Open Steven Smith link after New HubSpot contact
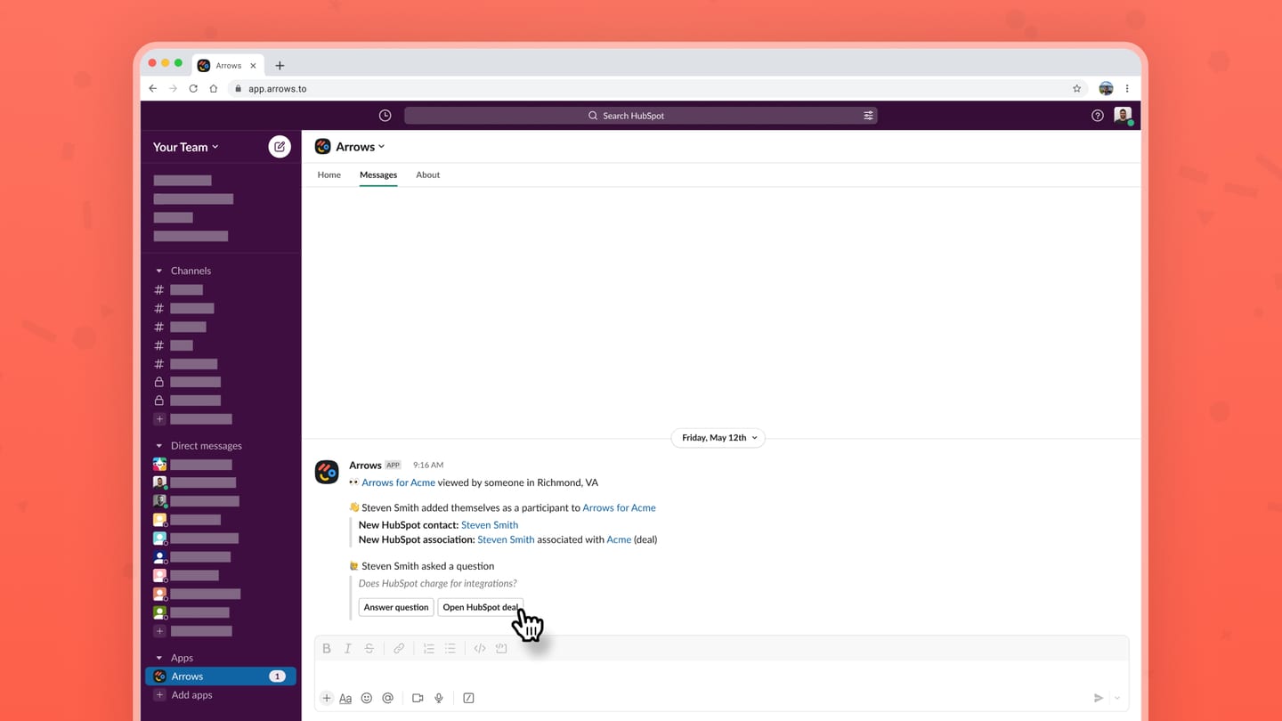This screenshot has height=721, width=1282. click(x=490, y=525)
